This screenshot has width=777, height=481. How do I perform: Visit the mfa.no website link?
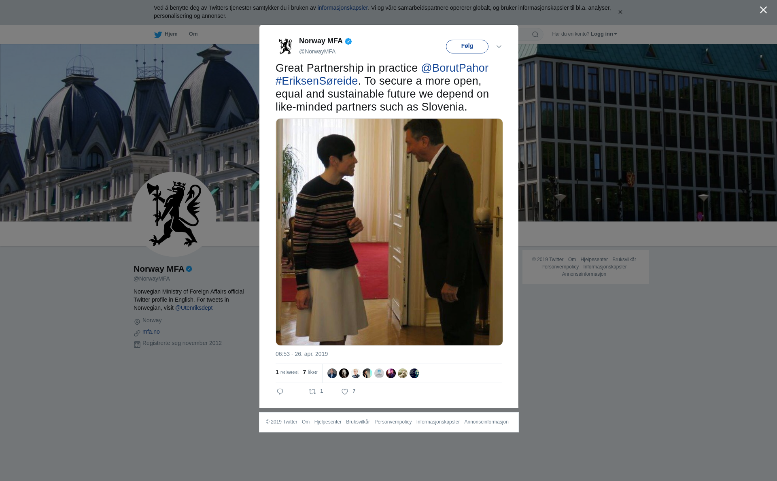click(x=151, y=332)
